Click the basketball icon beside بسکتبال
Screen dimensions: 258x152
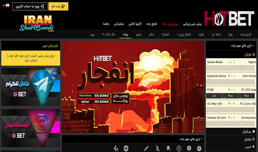click(253, 131)
